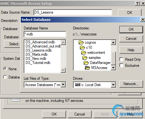Select DS_New.mdb in file list
145x119 pixels.
pos(36,59)
